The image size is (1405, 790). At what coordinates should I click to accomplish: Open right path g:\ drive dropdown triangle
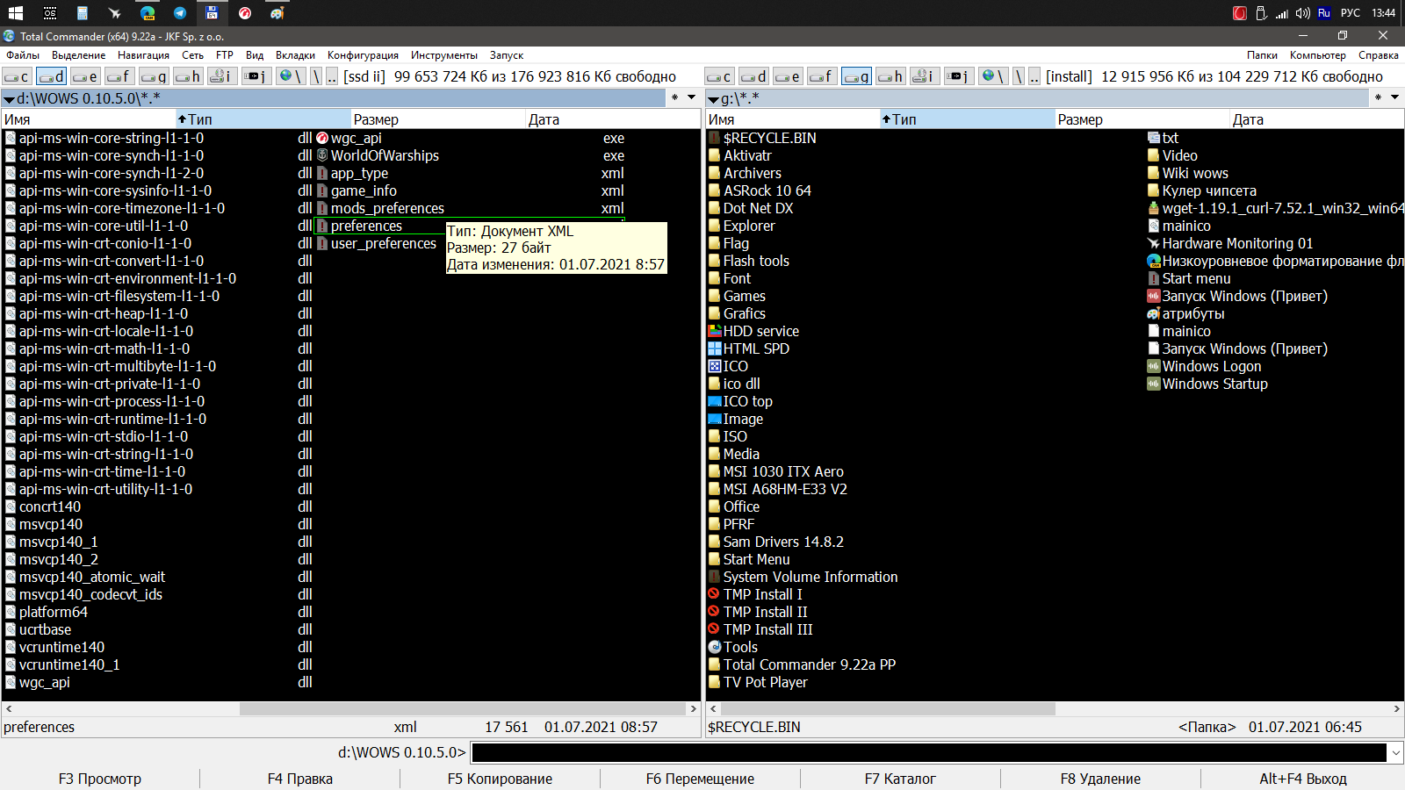click(x=713, y=99)
